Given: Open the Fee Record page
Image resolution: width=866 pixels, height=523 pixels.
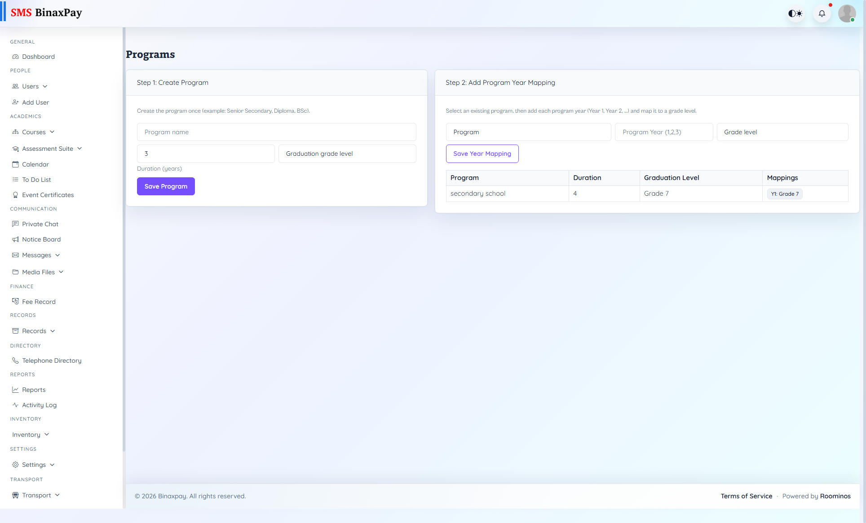Looking at the screenshot, I should pyautogui.click(x=39, y=301).
